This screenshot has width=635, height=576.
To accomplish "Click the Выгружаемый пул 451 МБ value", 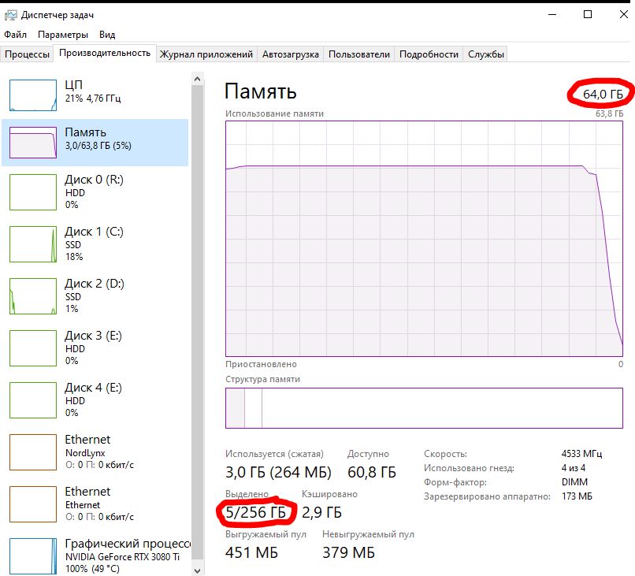I will pyautogui.click(x=251, y=552).
